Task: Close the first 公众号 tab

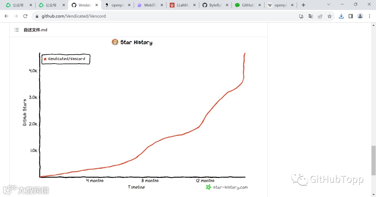Action: click(x=31, y=5)
